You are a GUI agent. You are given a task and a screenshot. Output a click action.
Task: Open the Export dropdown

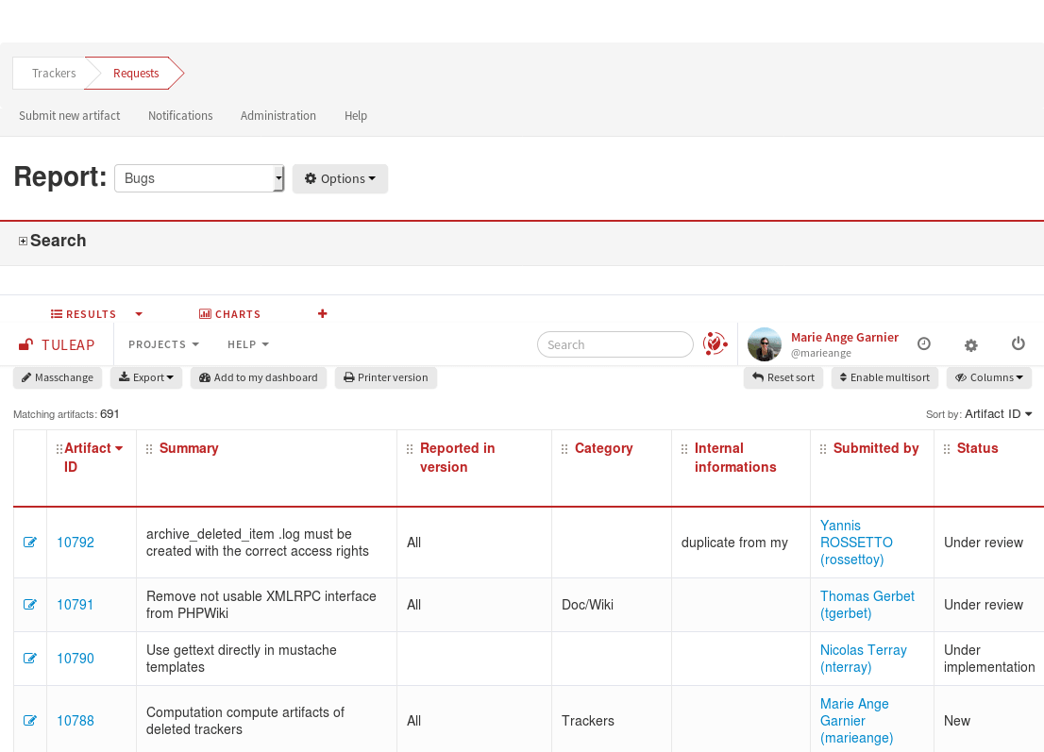point(146,377)
